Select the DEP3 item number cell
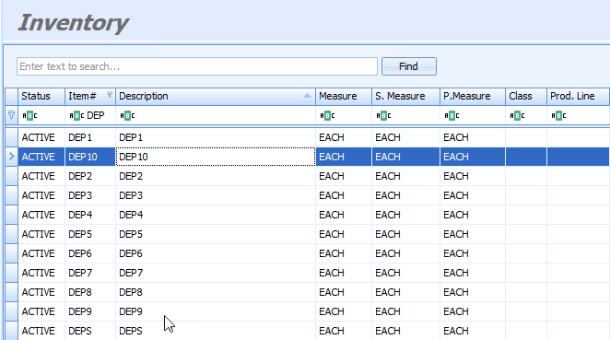 [x=90, y=195]
